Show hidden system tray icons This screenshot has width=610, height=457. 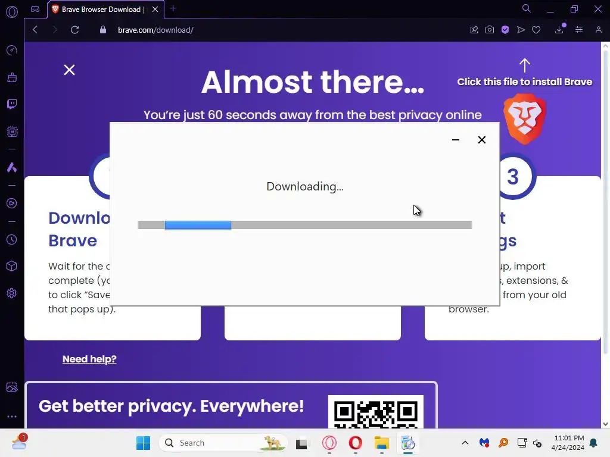click(465, 443)
